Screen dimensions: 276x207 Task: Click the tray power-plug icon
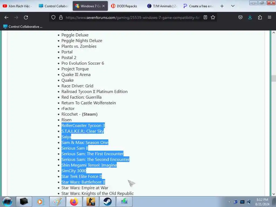click(x=249, y=202)
